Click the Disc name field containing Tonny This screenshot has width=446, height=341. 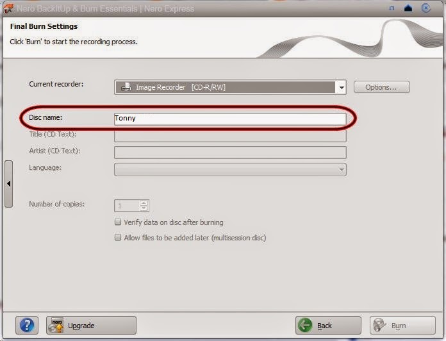point(230,119)
